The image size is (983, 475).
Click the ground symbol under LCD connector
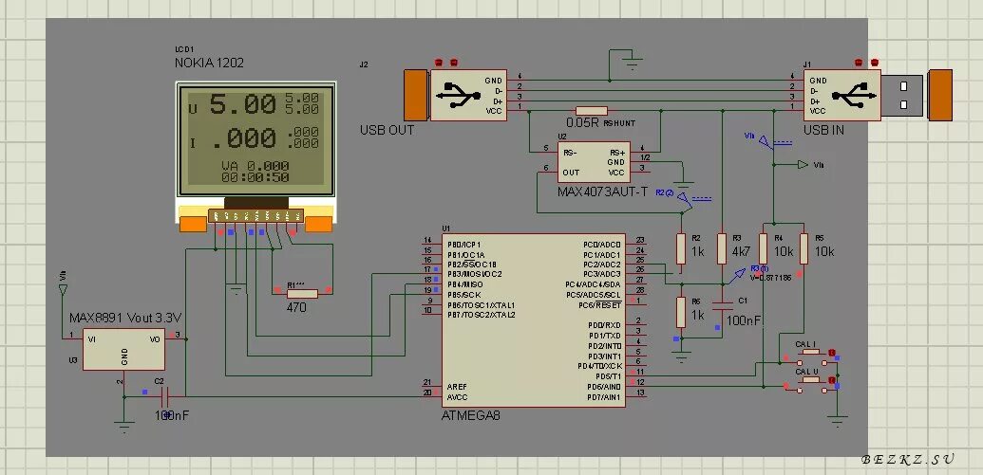pyautogui.click(x=236, y=290)
